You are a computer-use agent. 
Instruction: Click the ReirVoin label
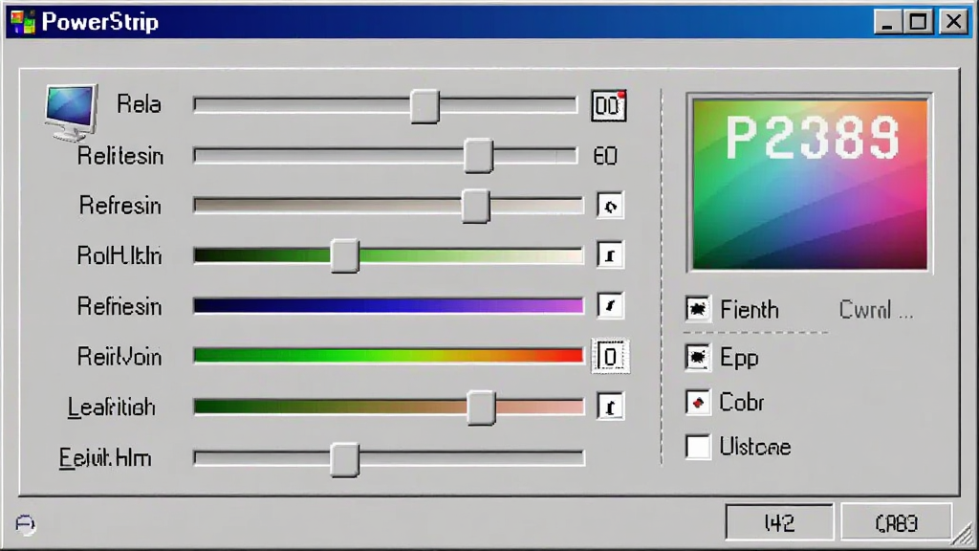pyautogui.click(x=120, y=357)
